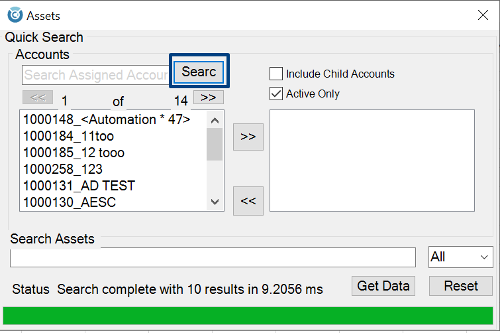Select the 1000131_AD TEST account
Screen dimensions: 500x333
79,186
